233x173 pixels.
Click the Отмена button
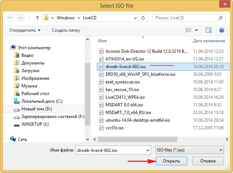click(x=208, y=161)
